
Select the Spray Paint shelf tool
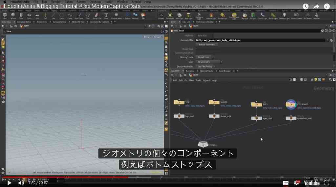pyautogui.click(x=97, y=15)
